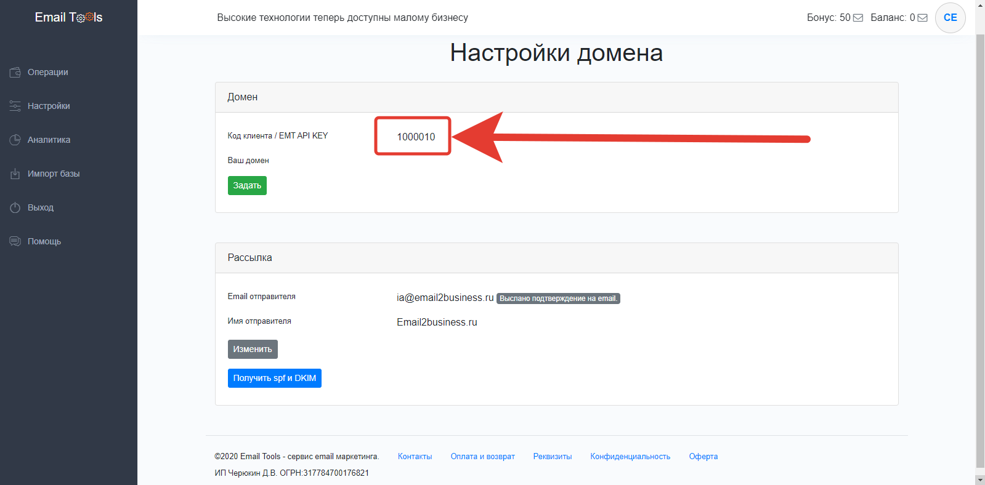Open the Аналитика menu item

click(49, 140)
